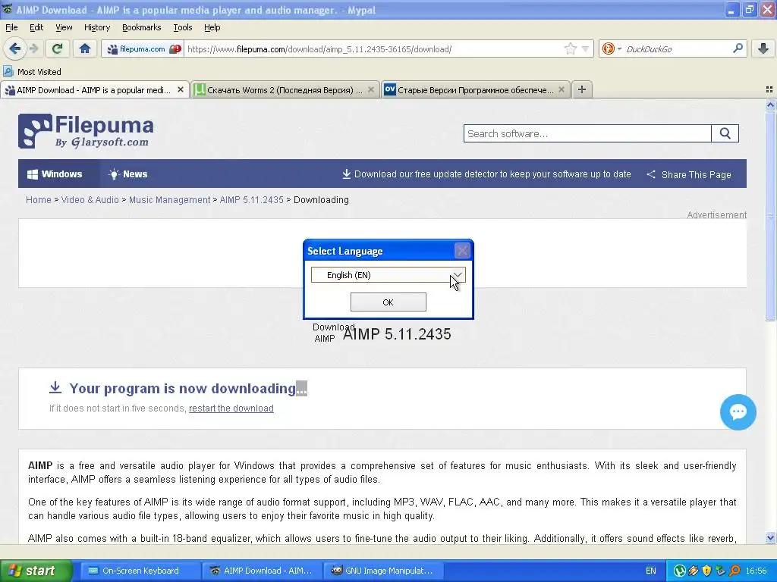Click the orange magnifier tray icon
This screenshot has width=777, height=582.
click(734, 571)
